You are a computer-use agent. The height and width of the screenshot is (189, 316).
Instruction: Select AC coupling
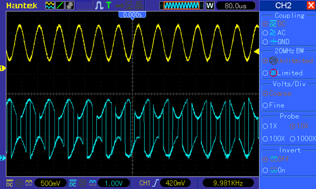275,32
